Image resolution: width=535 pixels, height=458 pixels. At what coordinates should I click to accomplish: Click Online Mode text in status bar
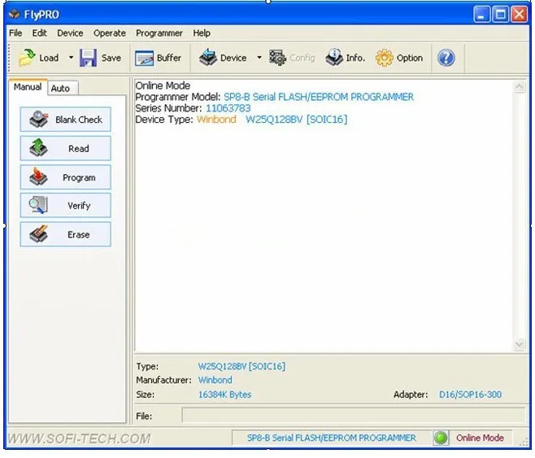(x=480, y=438)
